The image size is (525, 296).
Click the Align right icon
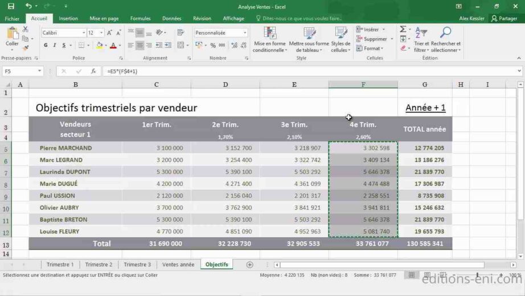tap(149, 45)
